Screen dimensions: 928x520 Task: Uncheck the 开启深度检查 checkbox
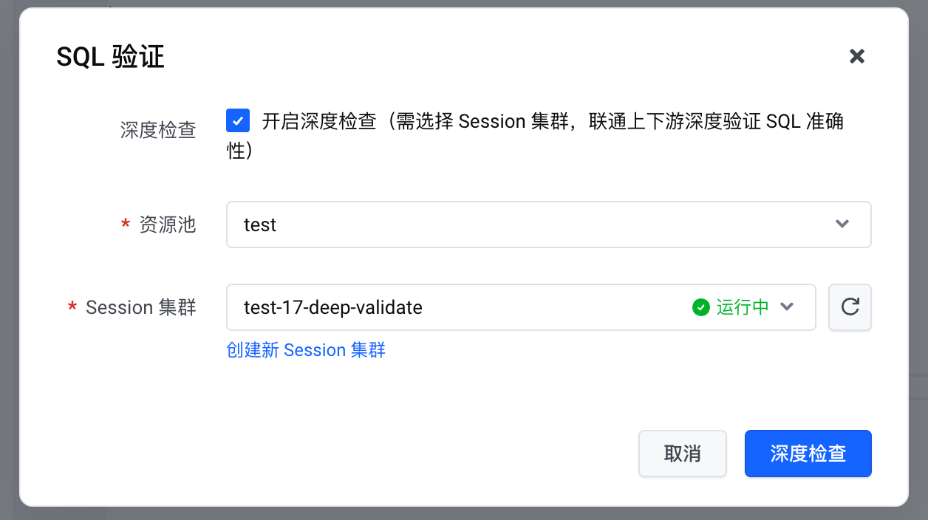tap(238, 120)
